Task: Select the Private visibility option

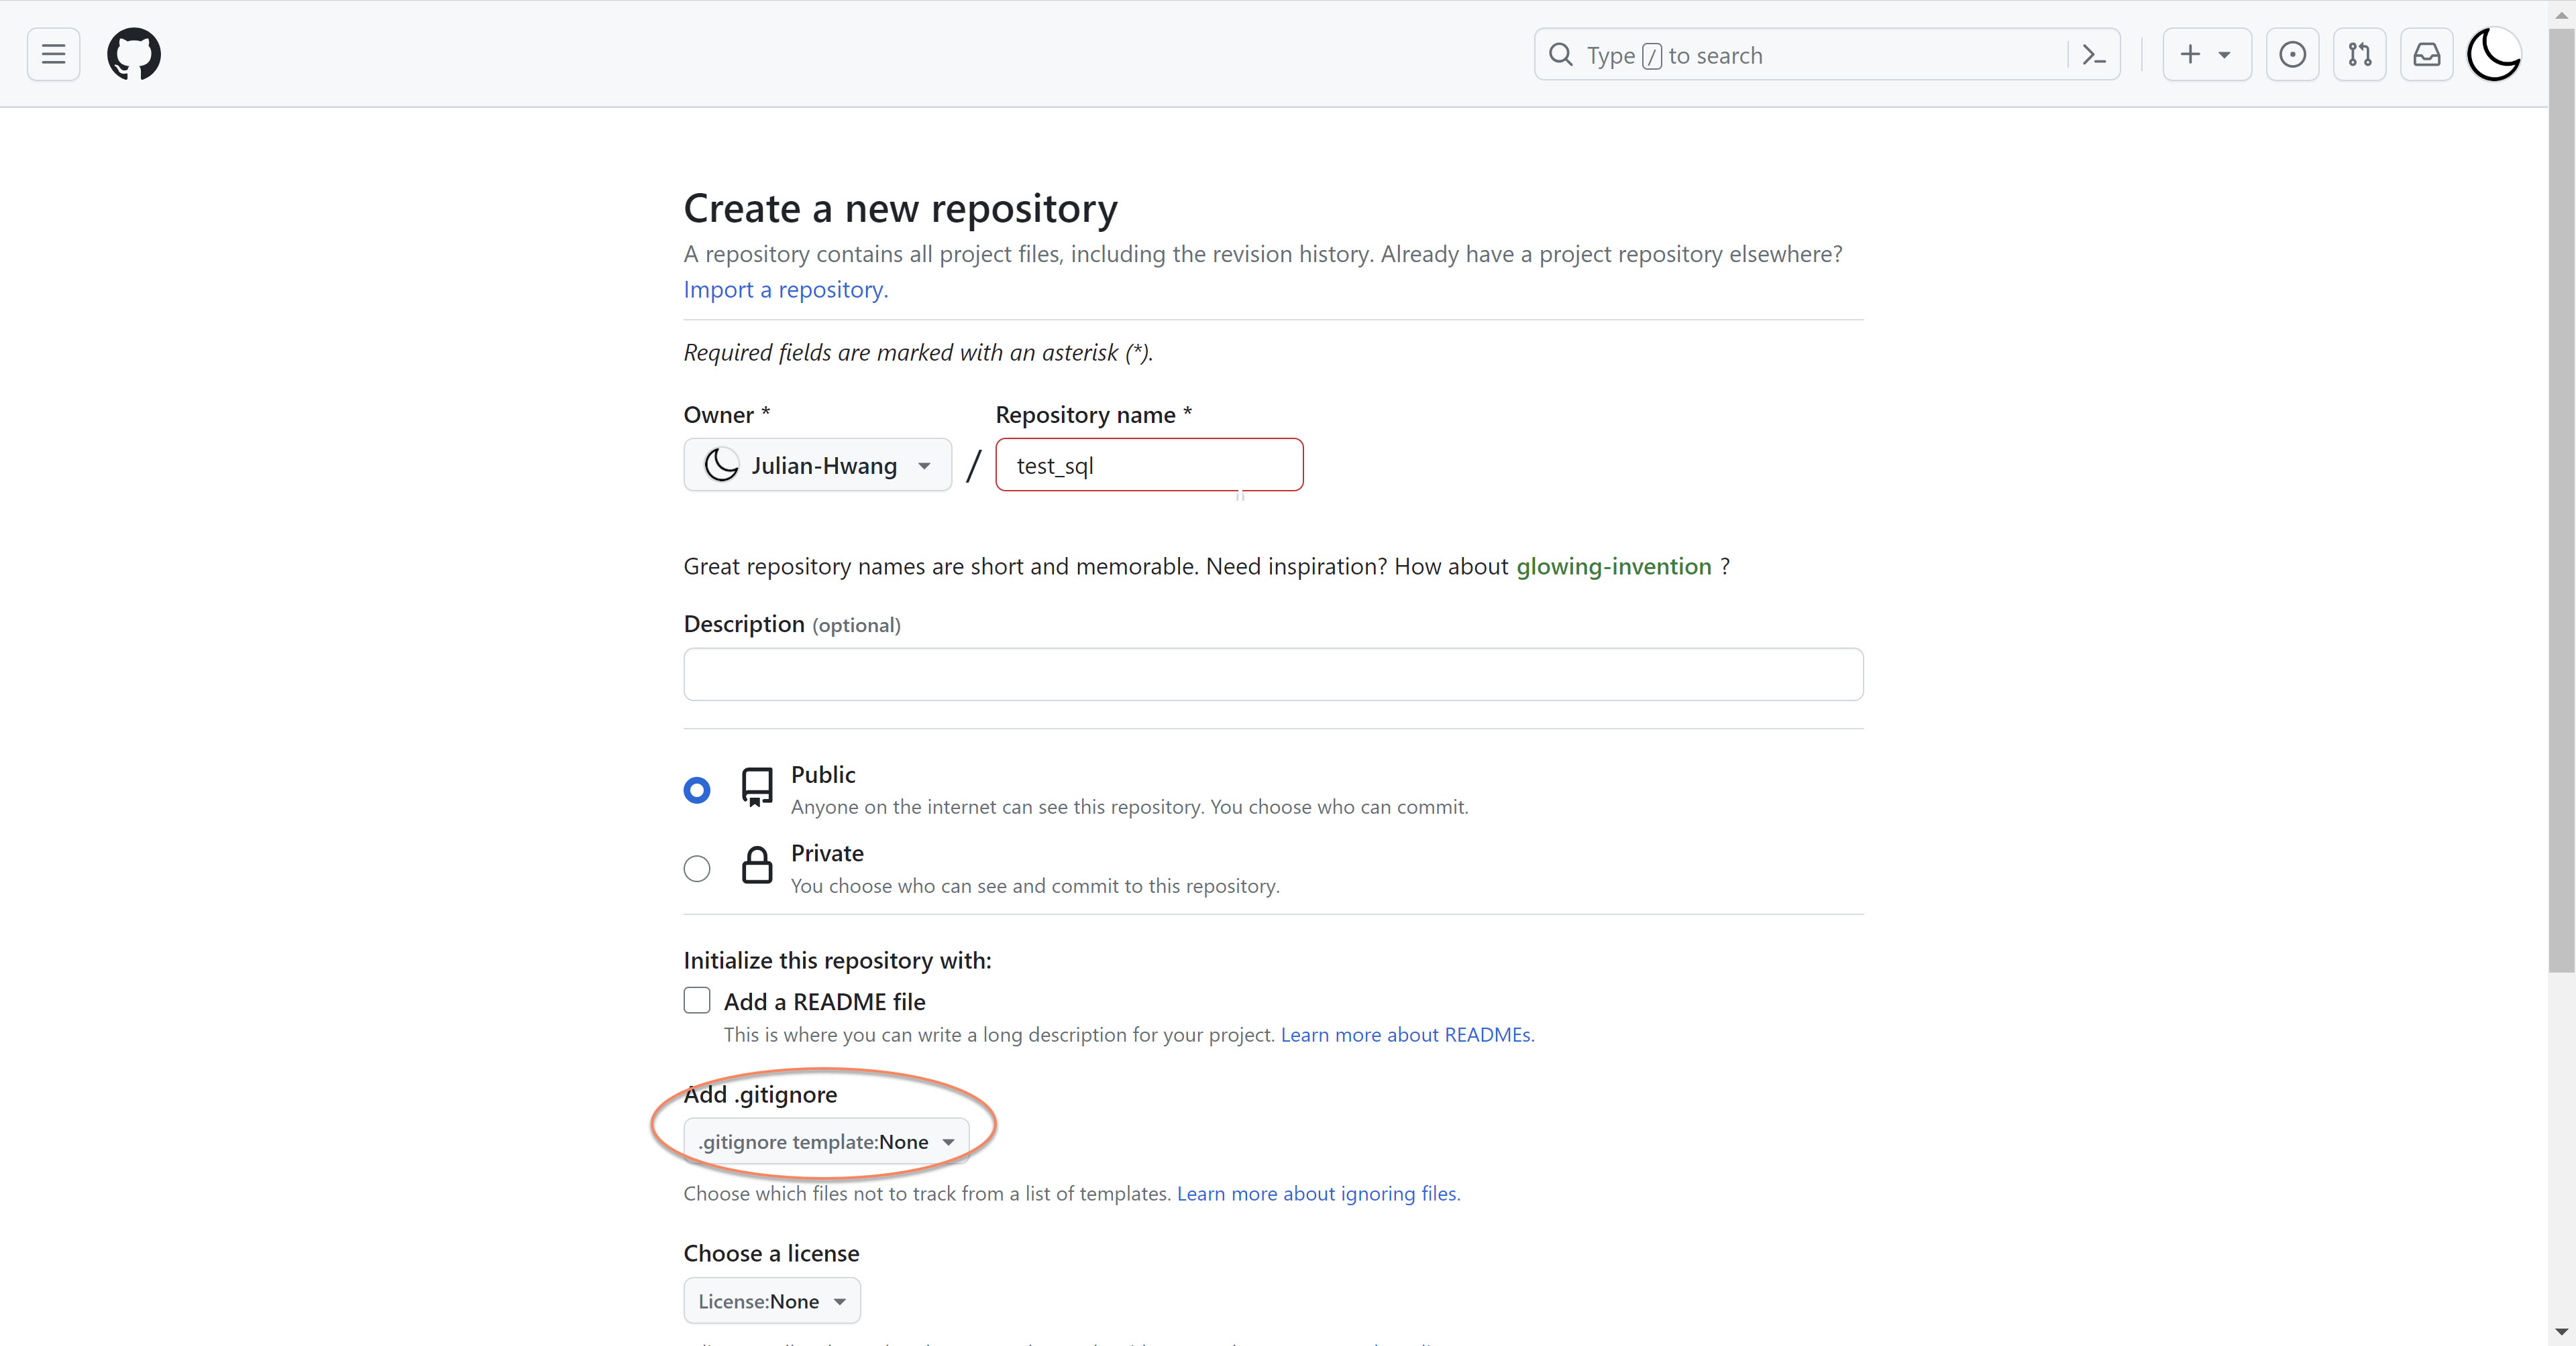Action: tap(697, 868)
